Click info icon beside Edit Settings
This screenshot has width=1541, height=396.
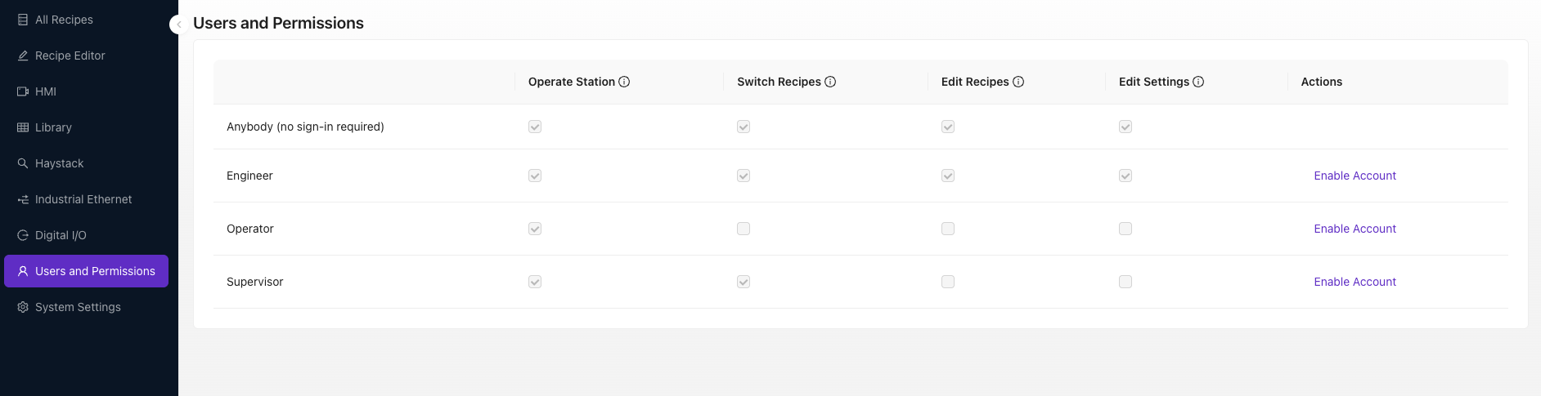[1198, 82]
